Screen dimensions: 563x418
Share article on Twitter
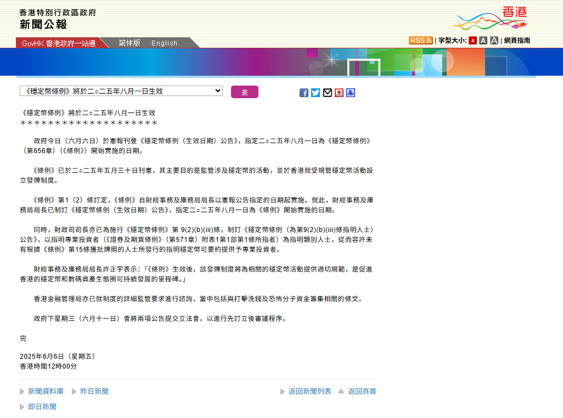(316, 93)
